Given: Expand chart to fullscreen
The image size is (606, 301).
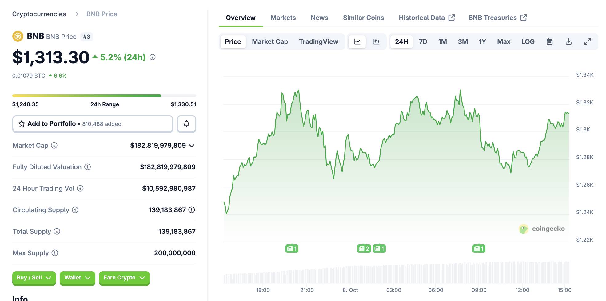Looking at the screenshot, I should pyautogui.click(x=588, y=42).
